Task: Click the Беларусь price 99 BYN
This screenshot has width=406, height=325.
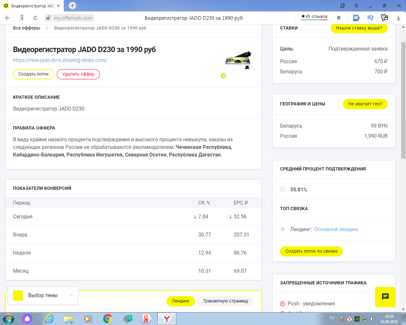Action: point(379,126)
